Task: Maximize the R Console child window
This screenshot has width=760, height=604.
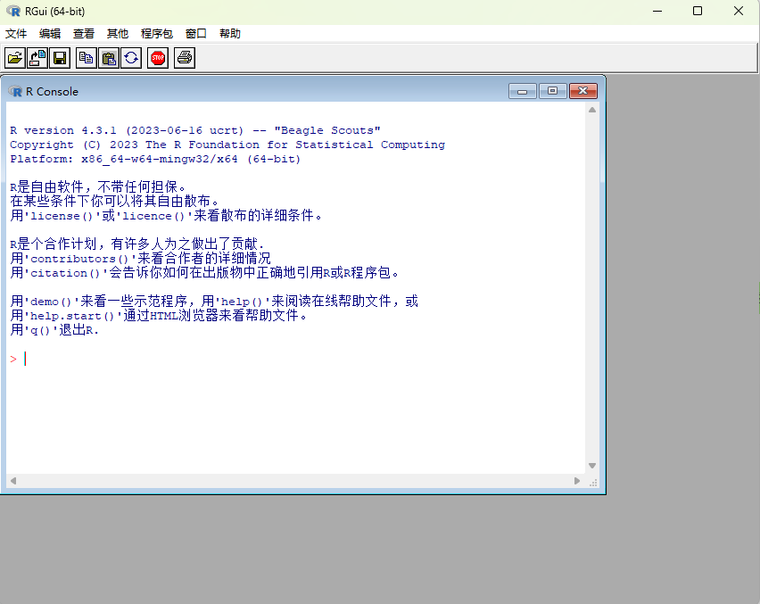Action: [552, 91]
